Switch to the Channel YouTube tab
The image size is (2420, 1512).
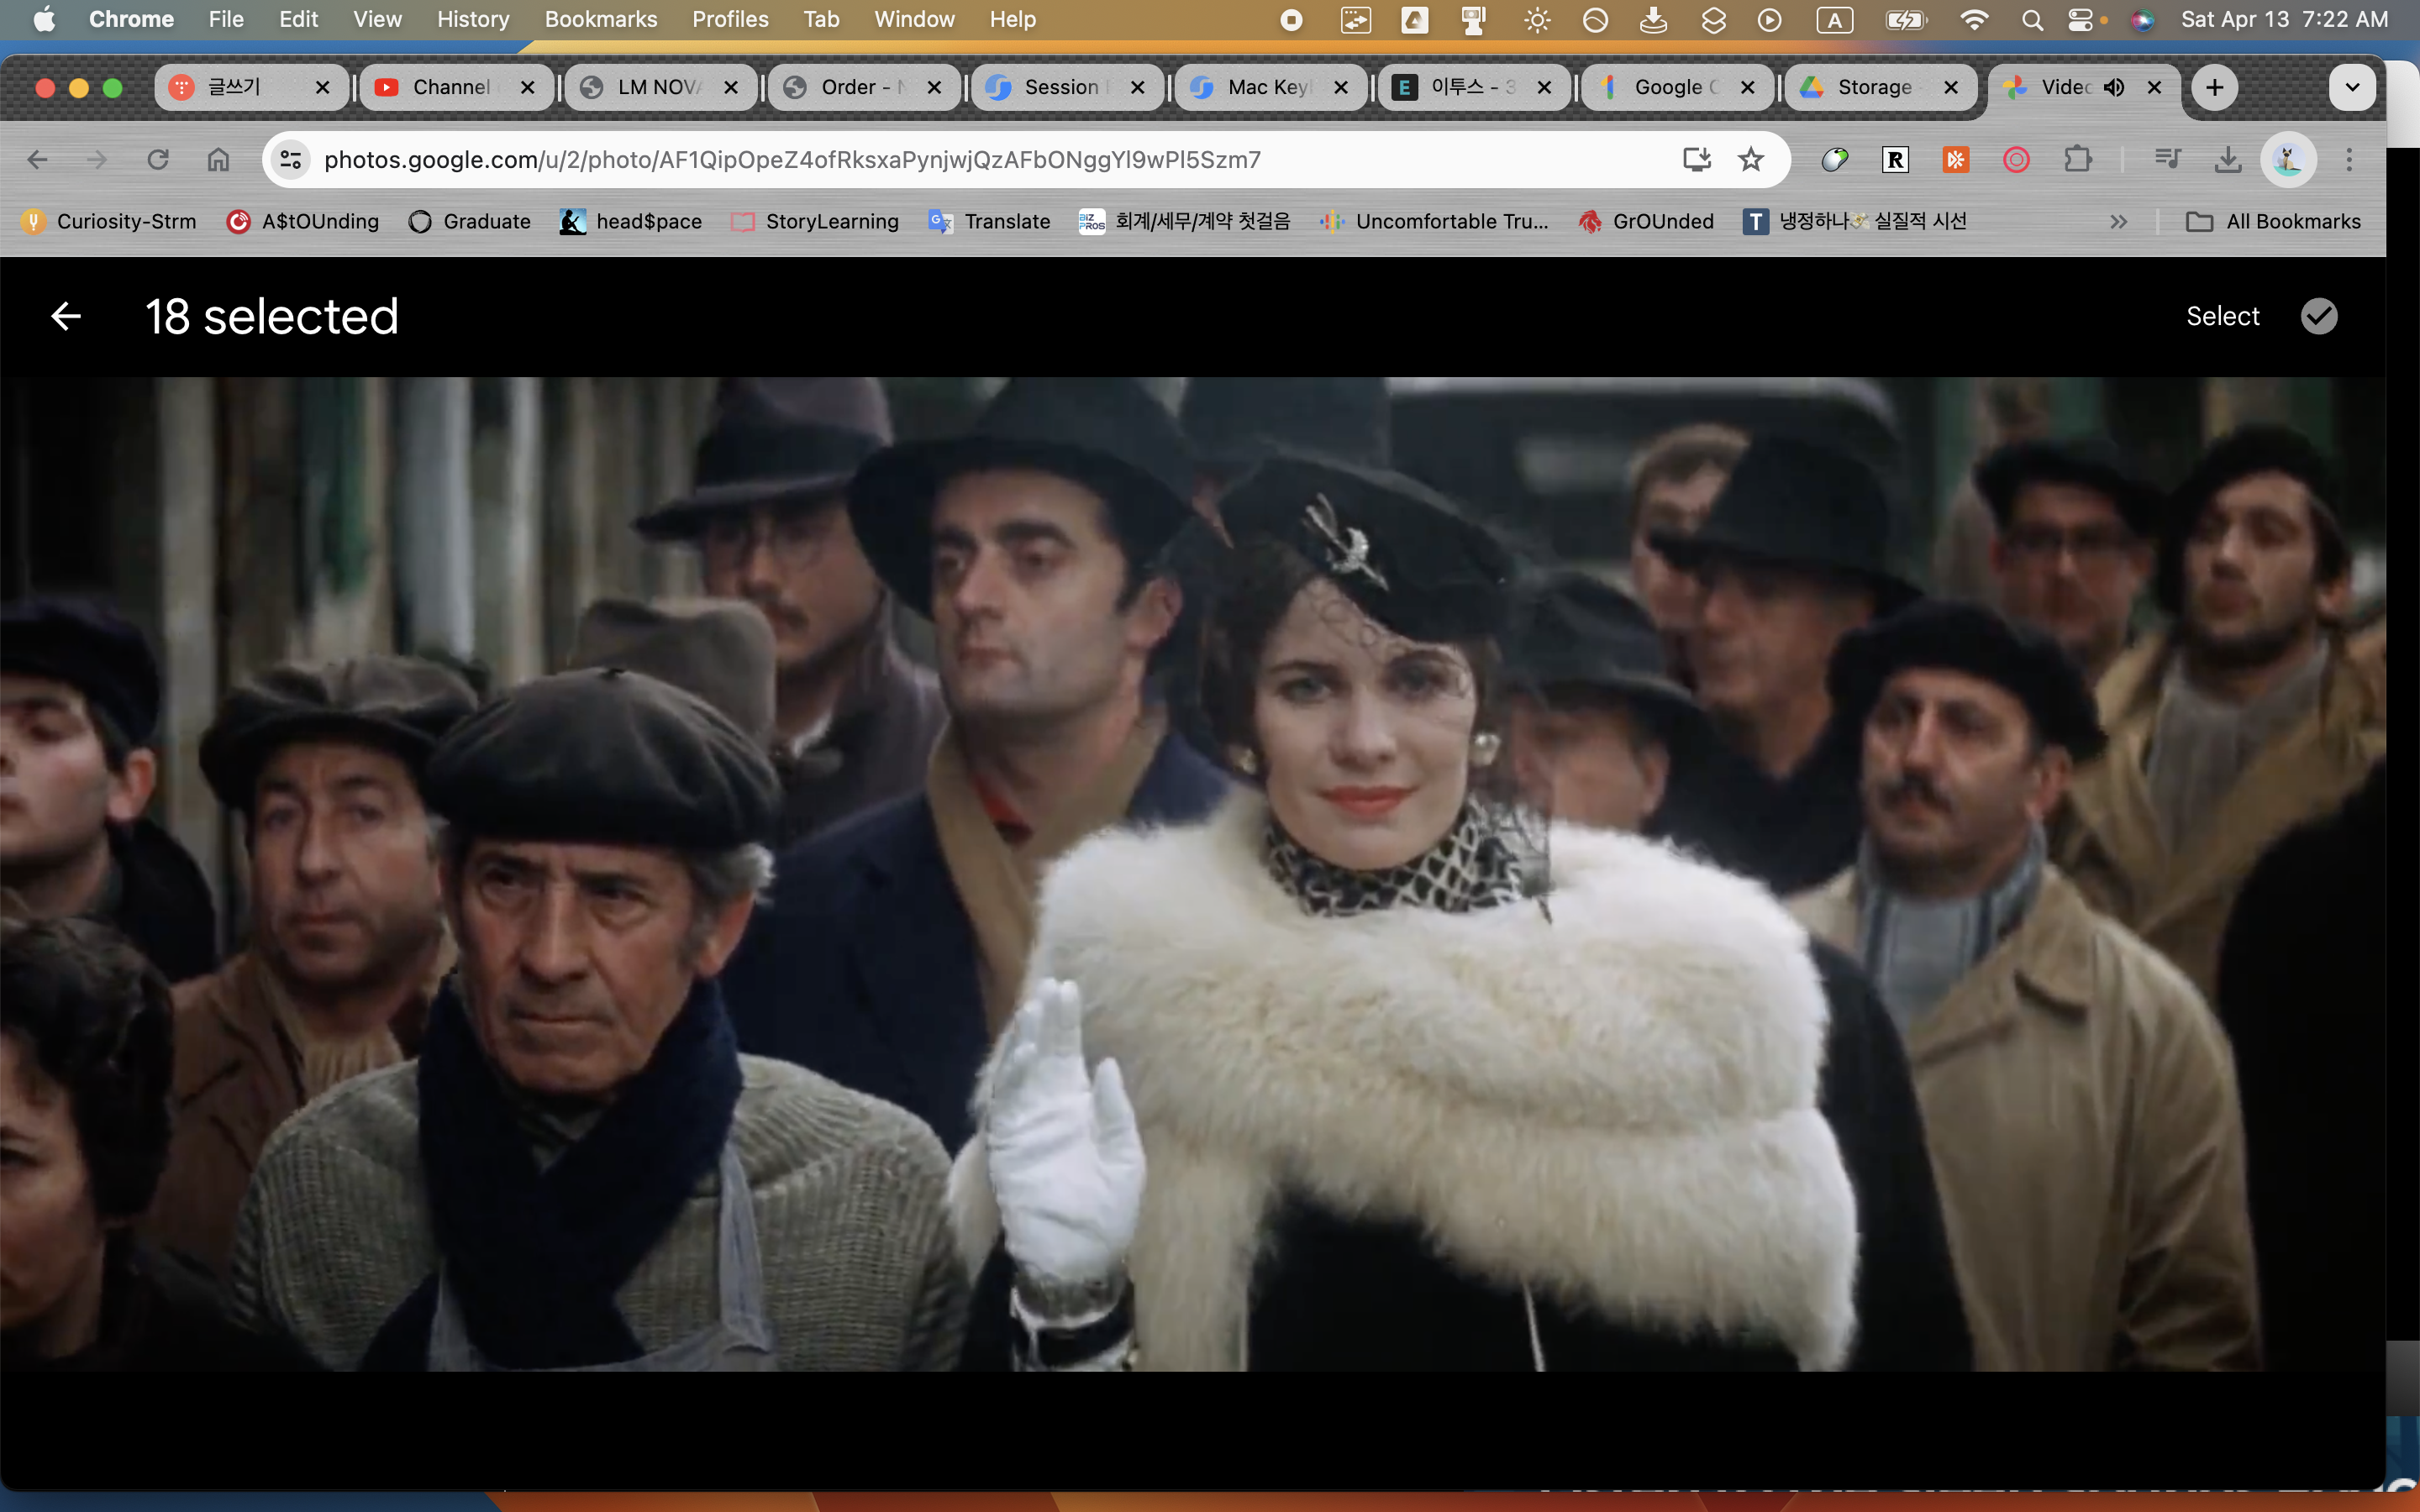(x=455, y=87)
